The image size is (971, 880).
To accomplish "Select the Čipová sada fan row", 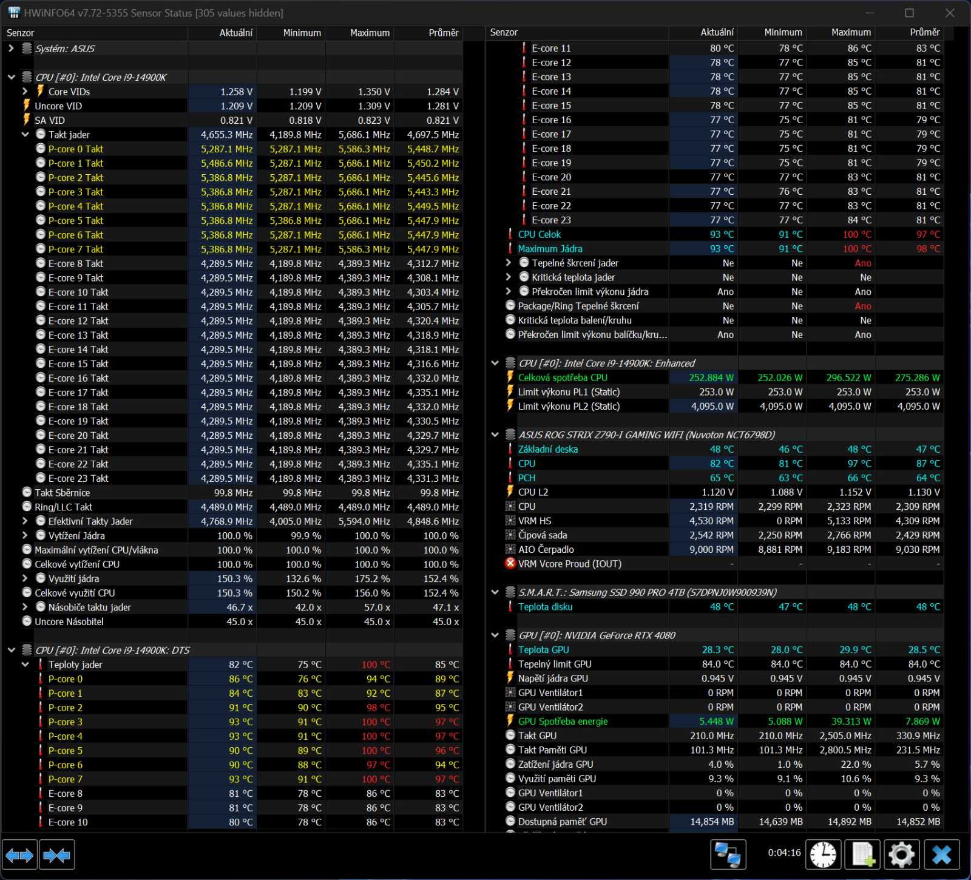I will [715, 535].
